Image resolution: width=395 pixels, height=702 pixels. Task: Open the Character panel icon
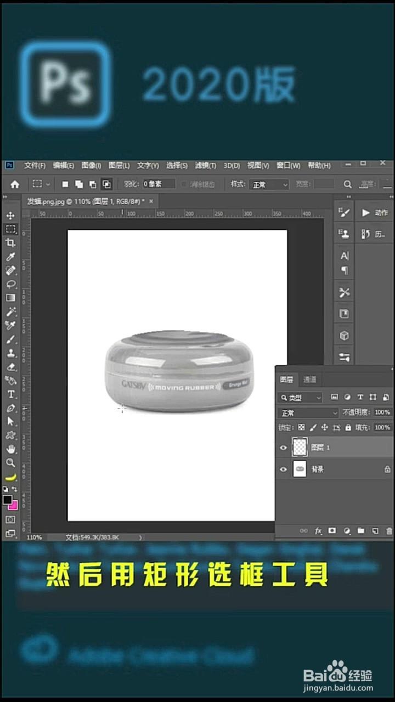point(345,256)
